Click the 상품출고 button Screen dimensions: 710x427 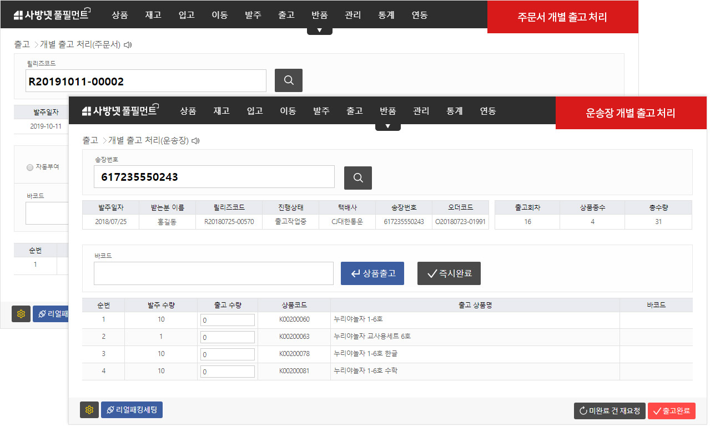coord(372,273)
